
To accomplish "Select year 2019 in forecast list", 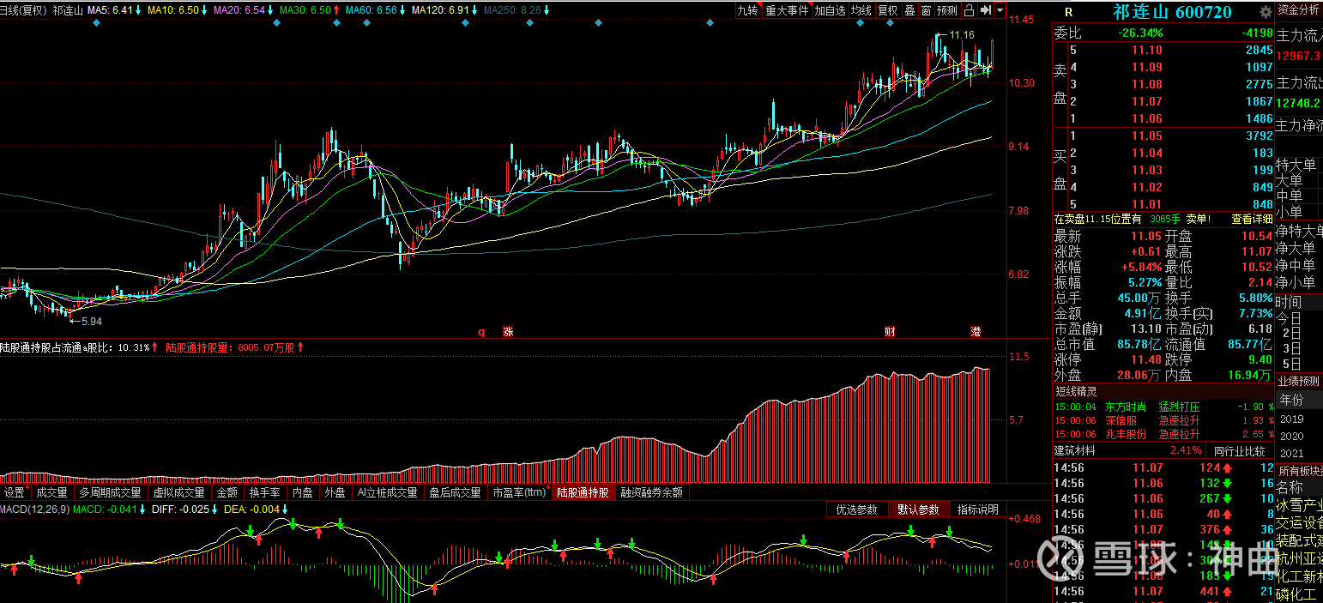I will pos(1291,419).
